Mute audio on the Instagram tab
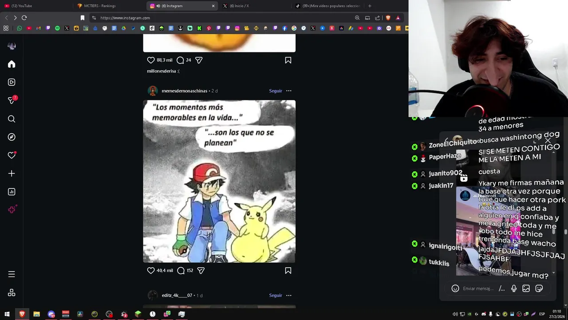568x320 pixels. click(158, 6)
